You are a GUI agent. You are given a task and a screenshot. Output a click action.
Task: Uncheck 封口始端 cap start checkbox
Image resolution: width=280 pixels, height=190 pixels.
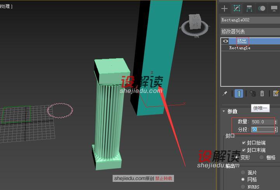(x=244, y=143)
